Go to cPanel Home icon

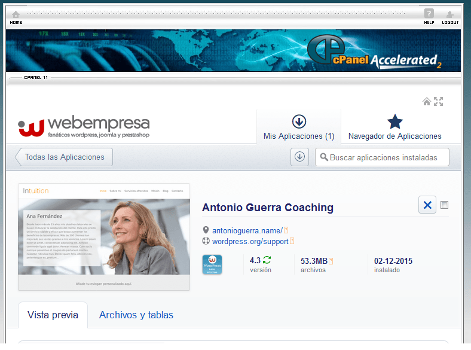[16, 14]
